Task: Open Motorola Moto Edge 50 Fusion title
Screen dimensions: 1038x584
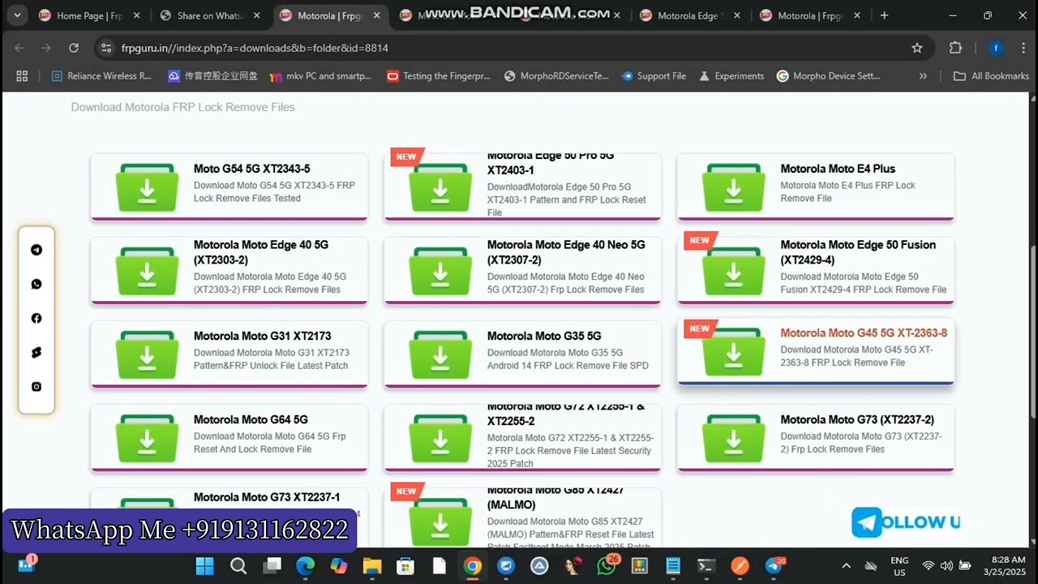Action: 858,252
